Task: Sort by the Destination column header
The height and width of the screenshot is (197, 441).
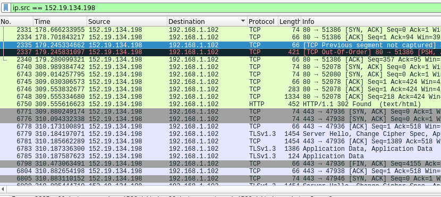Action: 207,22
